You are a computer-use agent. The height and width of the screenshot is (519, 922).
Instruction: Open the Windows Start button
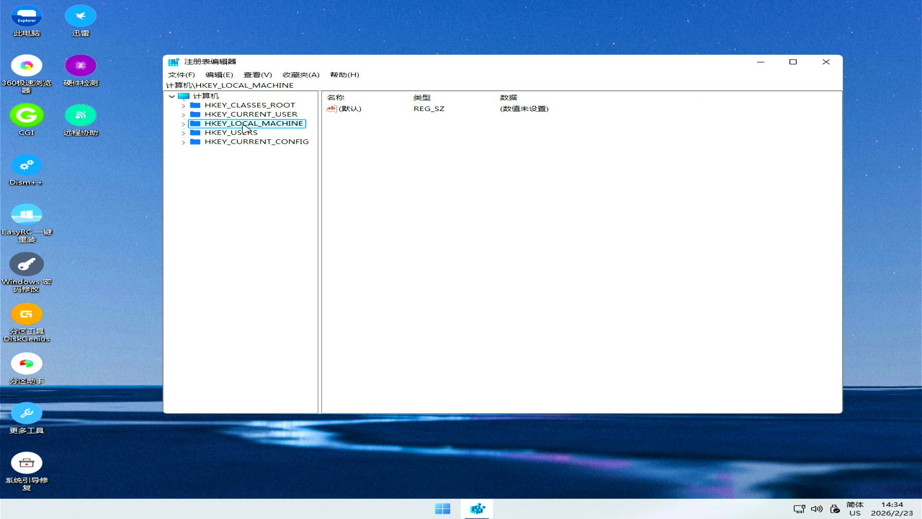pos(442,508)
